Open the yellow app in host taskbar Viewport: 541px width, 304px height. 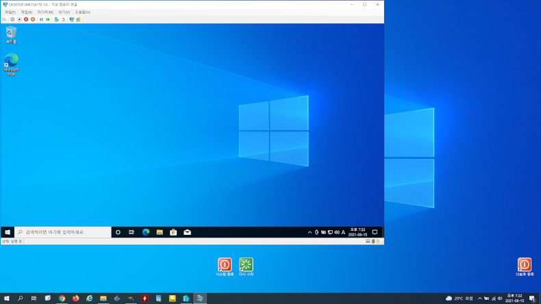tap(172, 298)
